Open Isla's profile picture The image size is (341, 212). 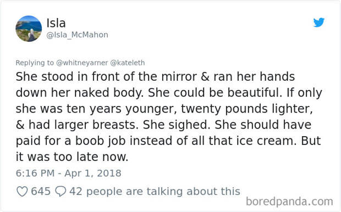29,29
